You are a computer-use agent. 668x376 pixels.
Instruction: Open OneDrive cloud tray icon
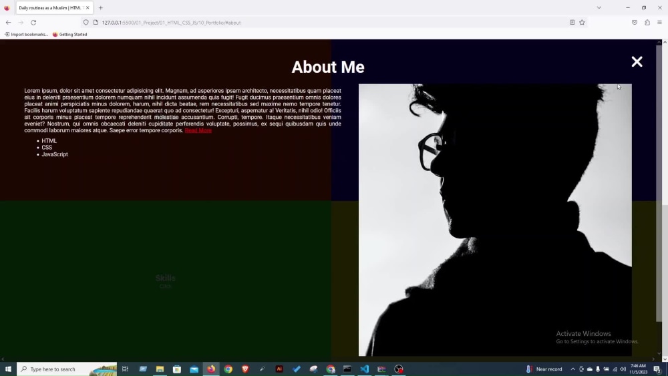click(x=590, y=369)
